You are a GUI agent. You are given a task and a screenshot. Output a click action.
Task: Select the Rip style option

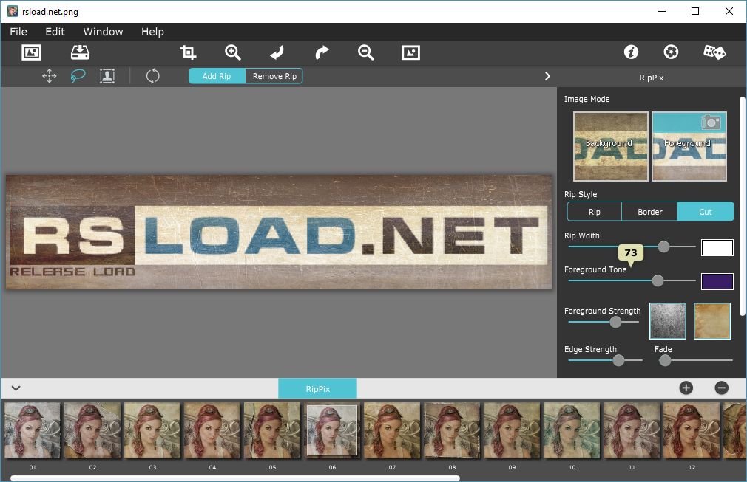(x=594, y=212)
